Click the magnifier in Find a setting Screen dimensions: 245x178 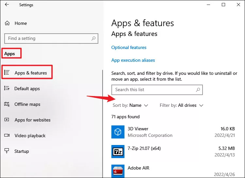[93, 38]
